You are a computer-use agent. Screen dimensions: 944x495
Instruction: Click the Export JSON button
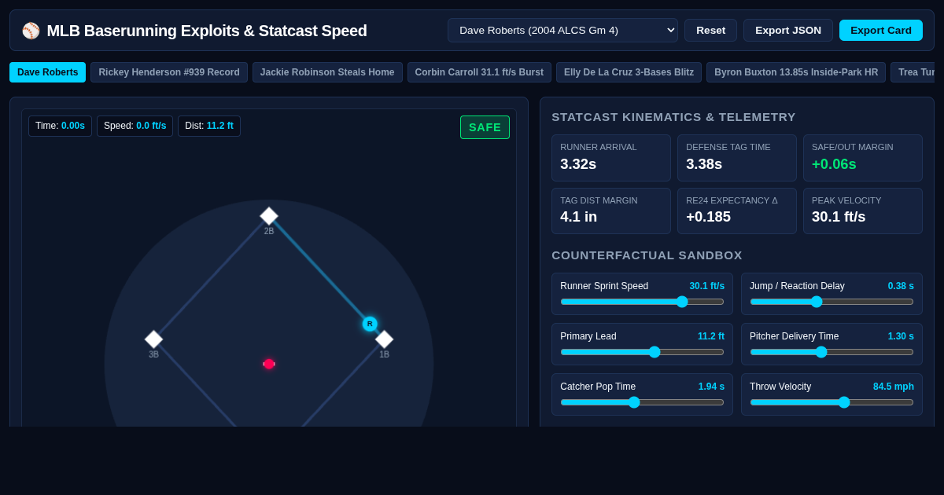point(788,30)
